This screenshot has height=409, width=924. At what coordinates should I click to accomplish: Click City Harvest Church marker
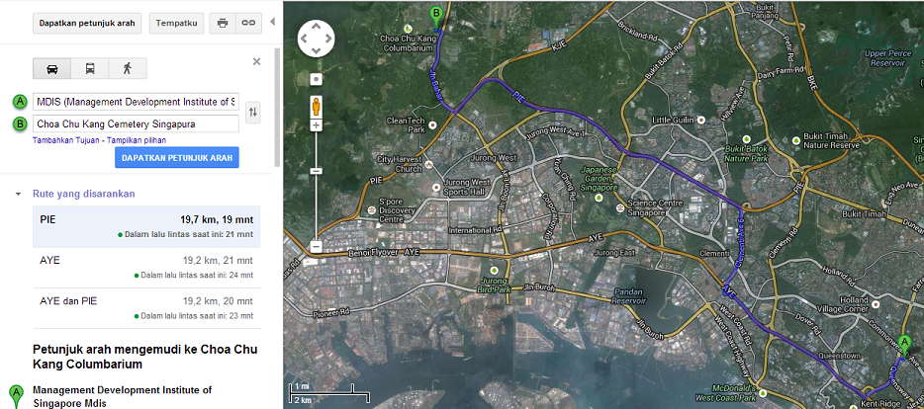click(x=427, y=164)
